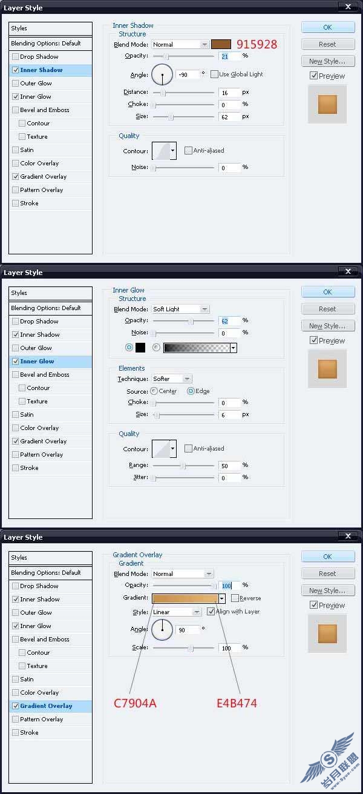Viewport: 363px width, 794px height.
Task: Click the Gradient Overlay angle dial
Action: (x=162, y=630)
